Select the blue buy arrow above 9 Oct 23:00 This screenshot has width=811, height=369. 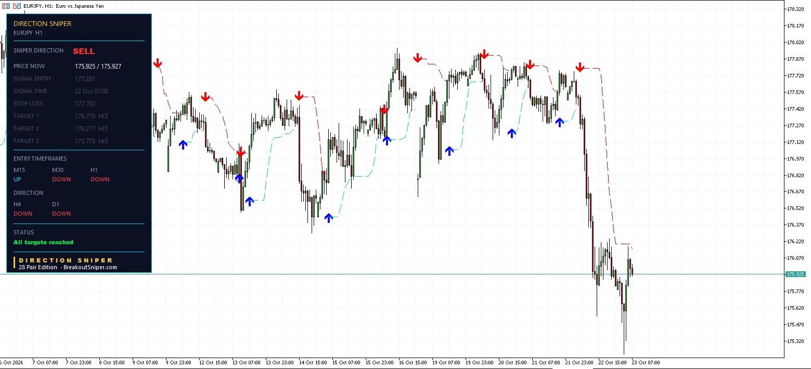click(183, 144)
